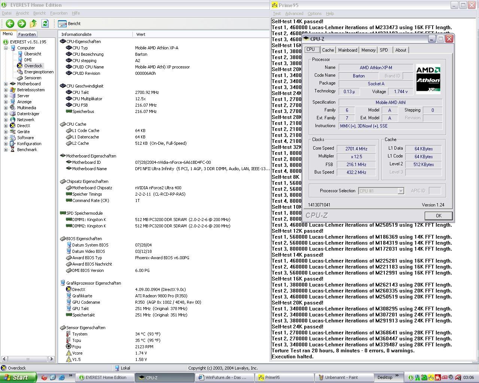Expand the Motherboard tree node
Viewport: 479px width, 383px height.
(6, 84)
